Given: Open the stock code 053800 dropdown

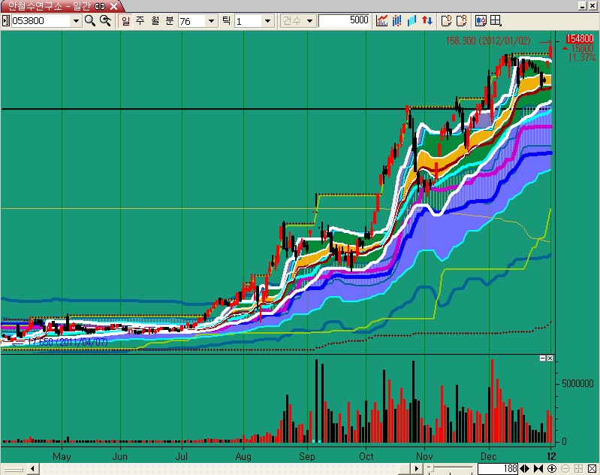Looking at the screenshot, I should pyautogui.click(x=75, y=21).
